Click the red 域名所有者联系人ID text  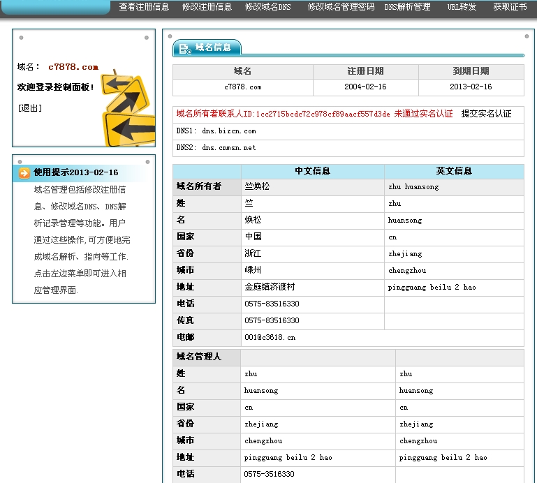(314, 114)
